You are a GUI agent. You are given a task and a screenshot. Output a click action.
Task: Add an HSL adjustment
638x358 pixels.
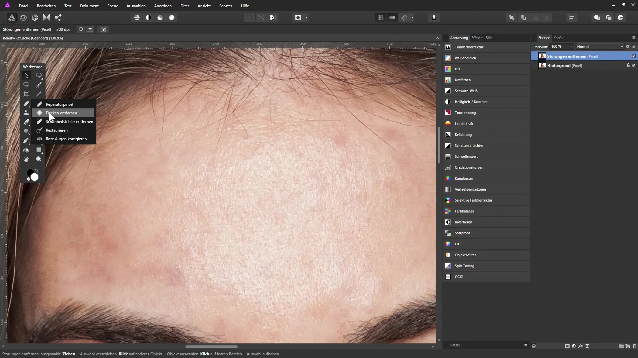tap(486, 69)
